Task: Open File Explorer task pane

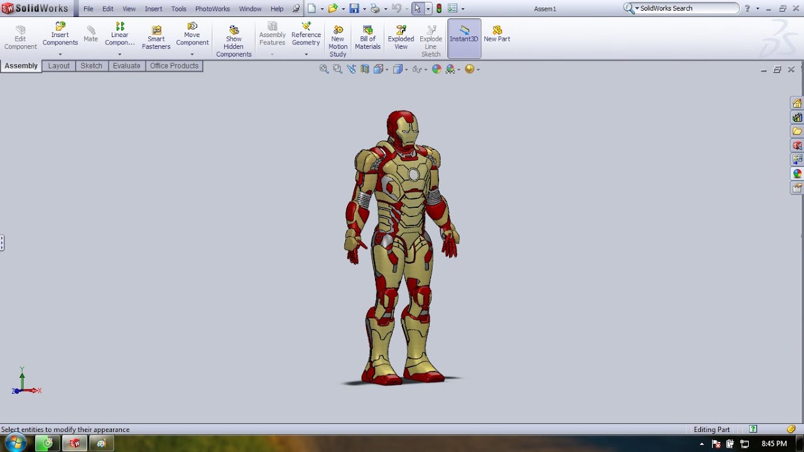Action: 797,131
